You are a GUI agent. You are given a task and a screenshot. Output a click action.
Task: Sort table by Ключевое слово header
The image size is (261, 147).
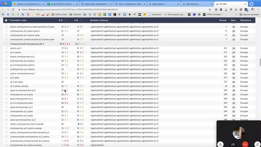click(x=18, y=20)
